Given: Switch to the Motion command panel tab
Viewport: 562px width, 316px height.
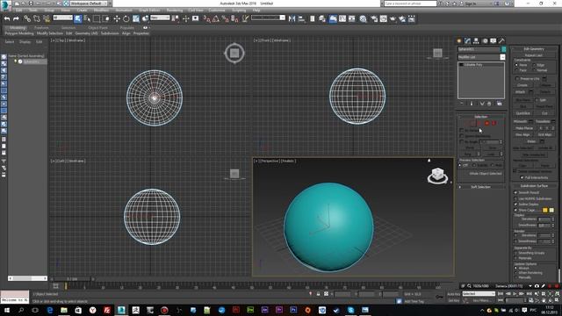Looking at the screenshot, I should point(485,41).
